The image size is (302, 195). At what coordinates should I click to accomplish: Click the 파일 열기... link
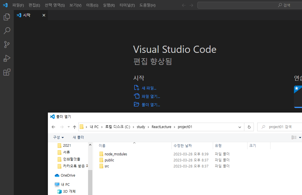tap(151, 96)
